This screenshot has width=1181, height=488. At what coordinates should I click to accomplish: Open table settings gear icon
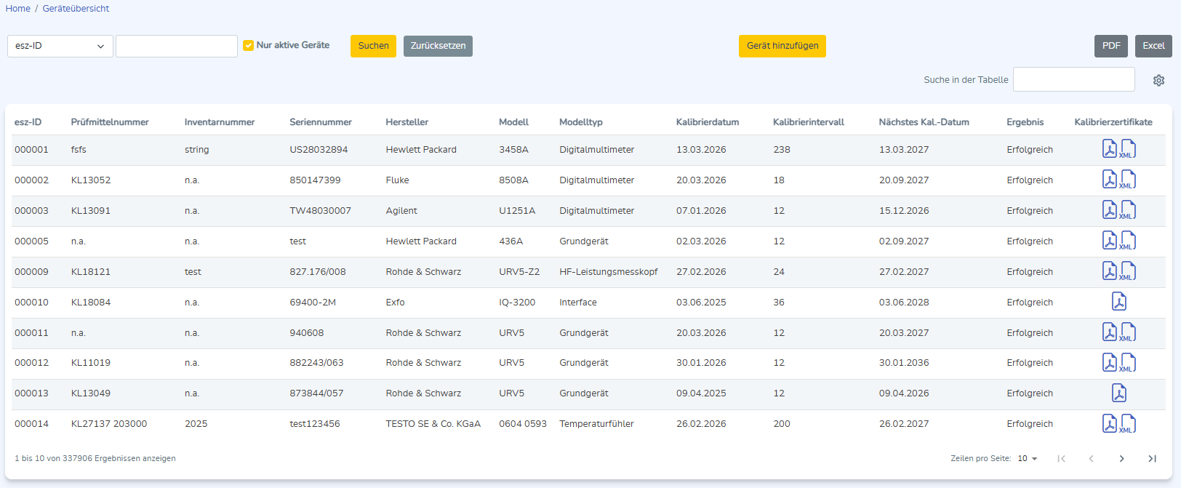point(1158,80)
